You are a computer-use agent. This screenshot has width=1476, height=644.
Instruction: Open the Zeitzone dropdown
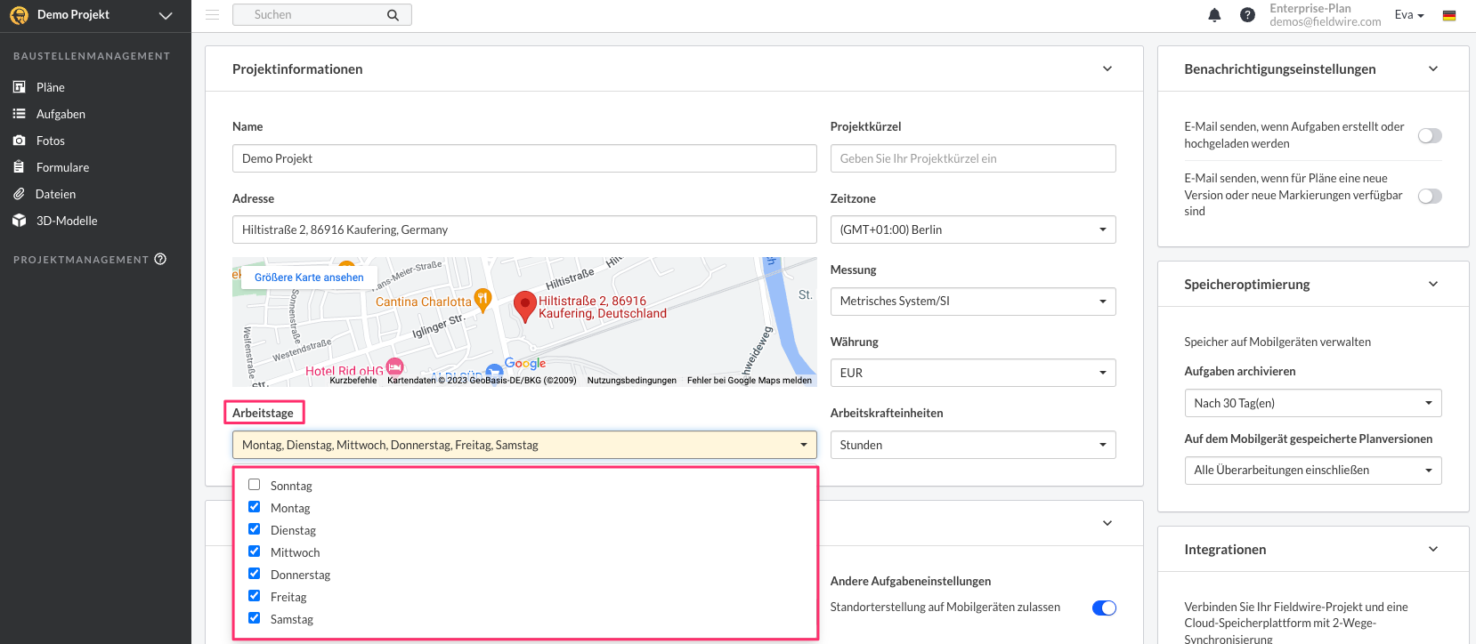coord(972,229)
